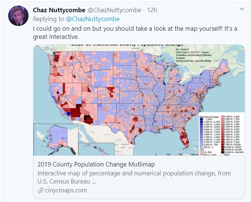
Task: Click the tweet text about the great interactive
Action: coord(135,33)
